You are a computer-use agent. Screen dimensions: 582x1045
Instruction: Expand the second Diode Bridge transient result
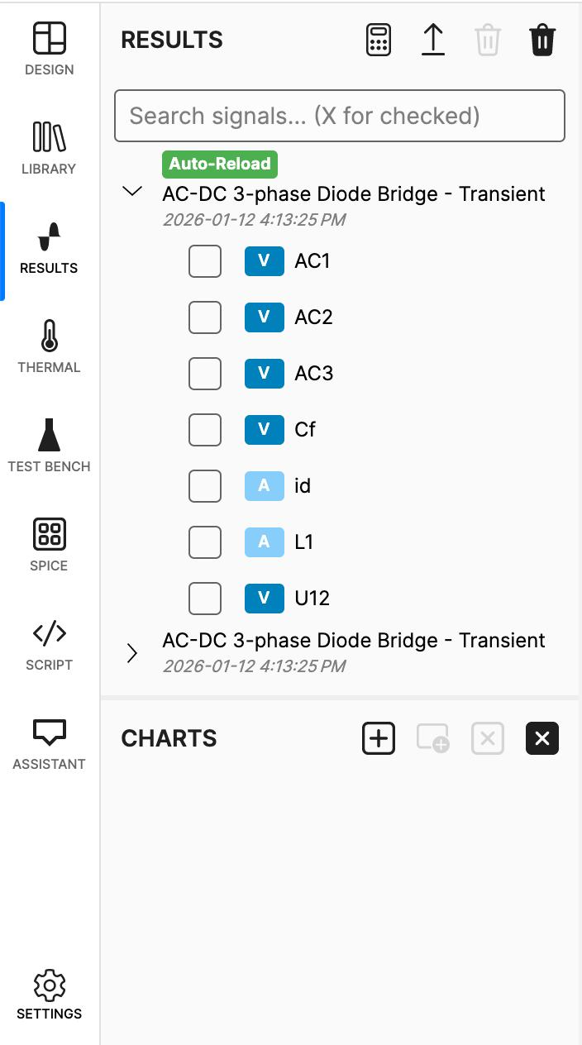pyautogui.click(x=132, y=653)
